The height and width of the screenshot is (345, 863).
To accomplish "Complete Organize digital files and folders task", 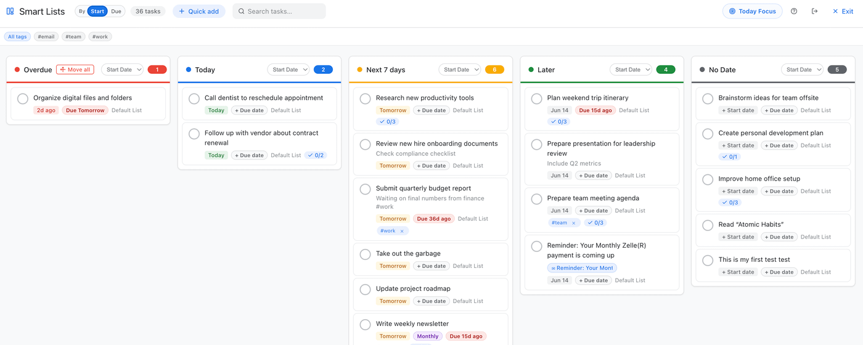I will pos(23,99).
